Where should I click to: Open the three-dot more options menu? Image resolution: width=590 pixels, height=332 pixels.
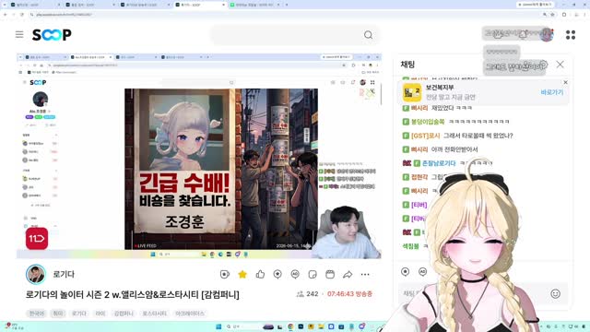click(x=365, y=275)
